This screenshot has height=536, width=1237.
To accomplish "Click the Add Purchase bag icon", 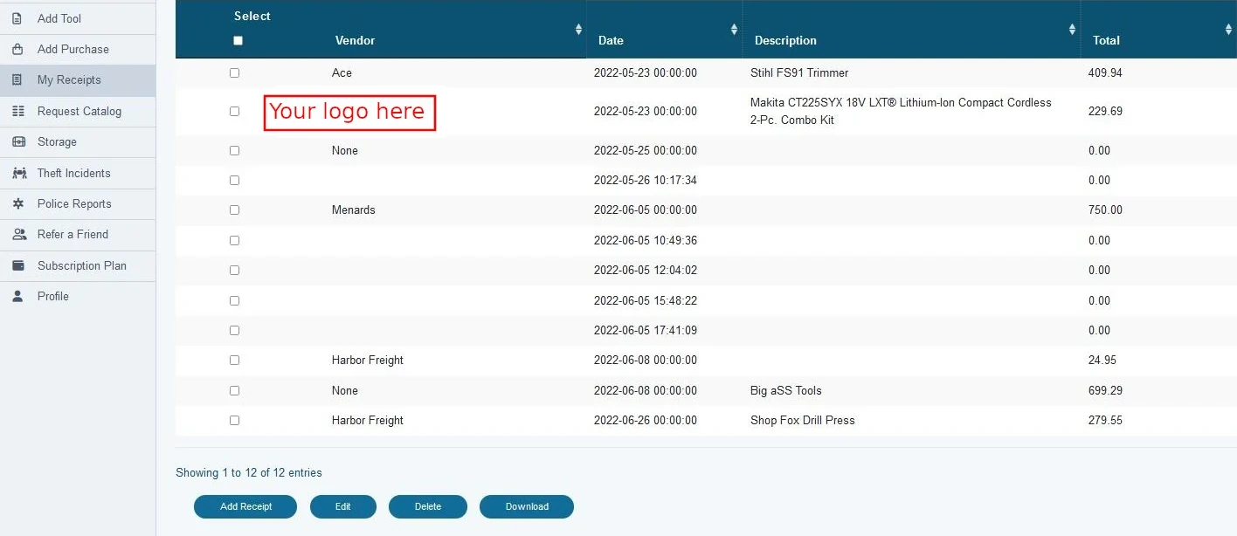I will (x=17, y=49).
